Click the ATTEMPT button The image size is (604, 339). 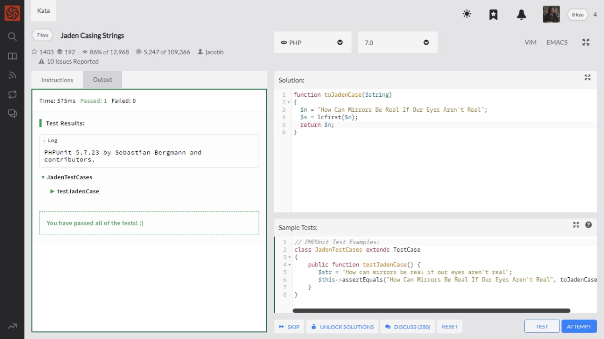(x=579, y=326)
